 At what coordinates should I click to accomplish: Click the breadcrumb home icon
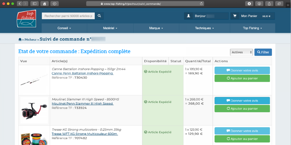(x=20, y=39)
